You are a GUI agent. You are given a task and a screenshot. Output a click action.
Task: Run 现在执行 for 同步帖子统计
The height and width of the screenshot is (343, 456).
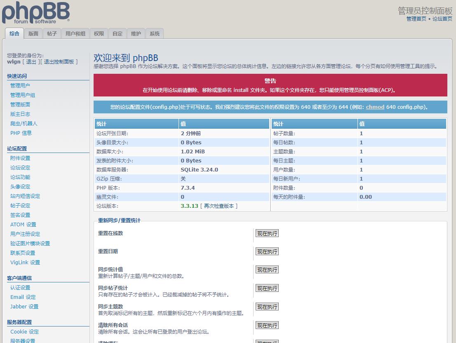pos(267,288)
